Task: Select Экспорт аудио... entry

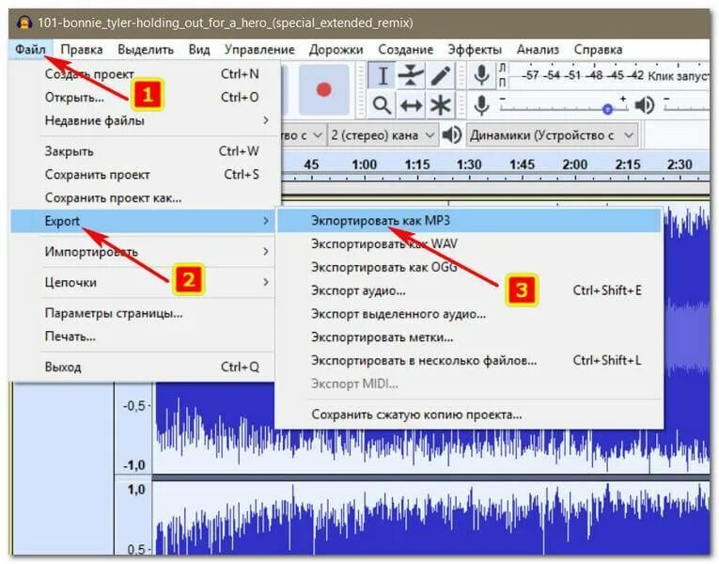Action: point(470,290)
